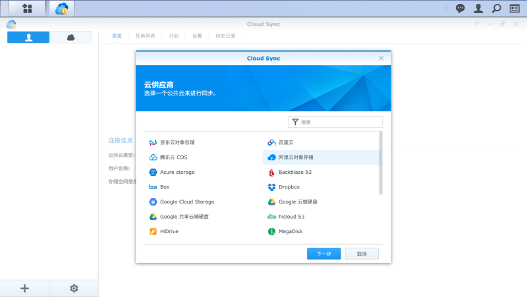
Task: Click the 连接信息 heading
Action: [x=121, y=140]
